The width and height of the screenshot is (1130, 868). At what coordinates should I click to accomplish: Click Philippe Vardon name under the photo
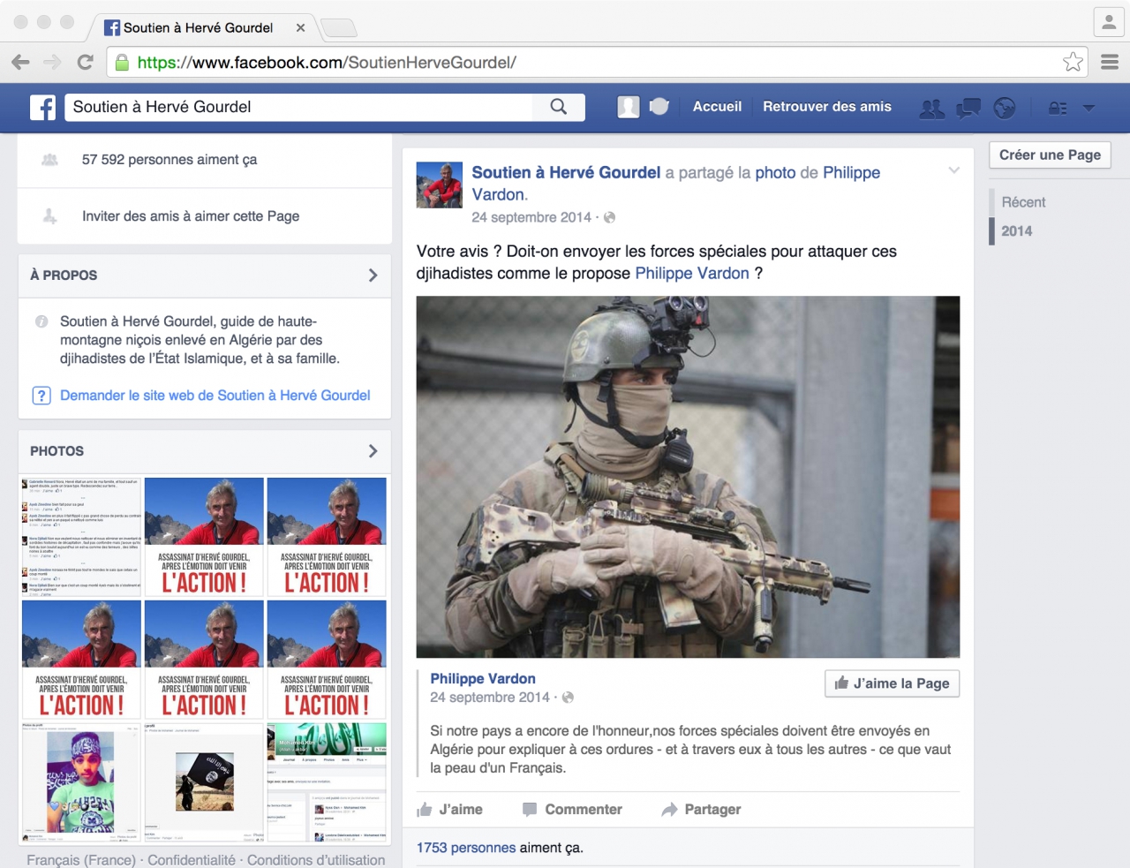pyautogui.click(x=483, y=679)
